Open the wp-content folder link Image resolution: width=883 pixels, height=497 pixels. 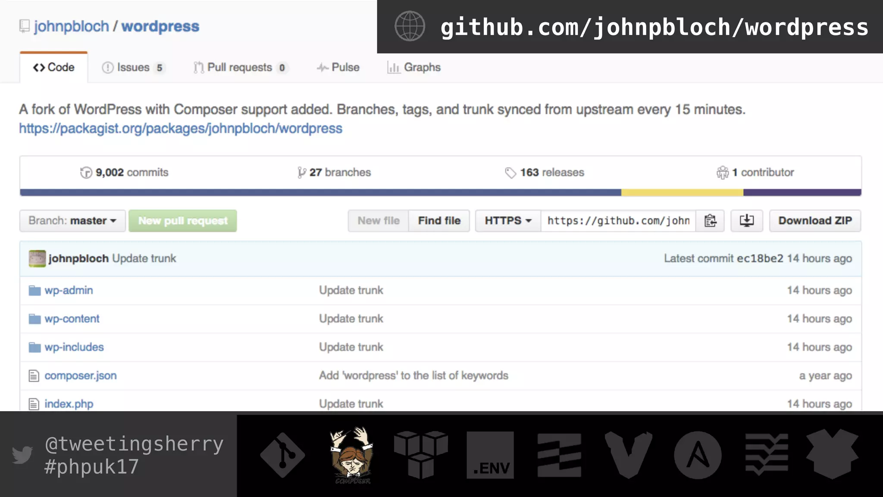72,319
